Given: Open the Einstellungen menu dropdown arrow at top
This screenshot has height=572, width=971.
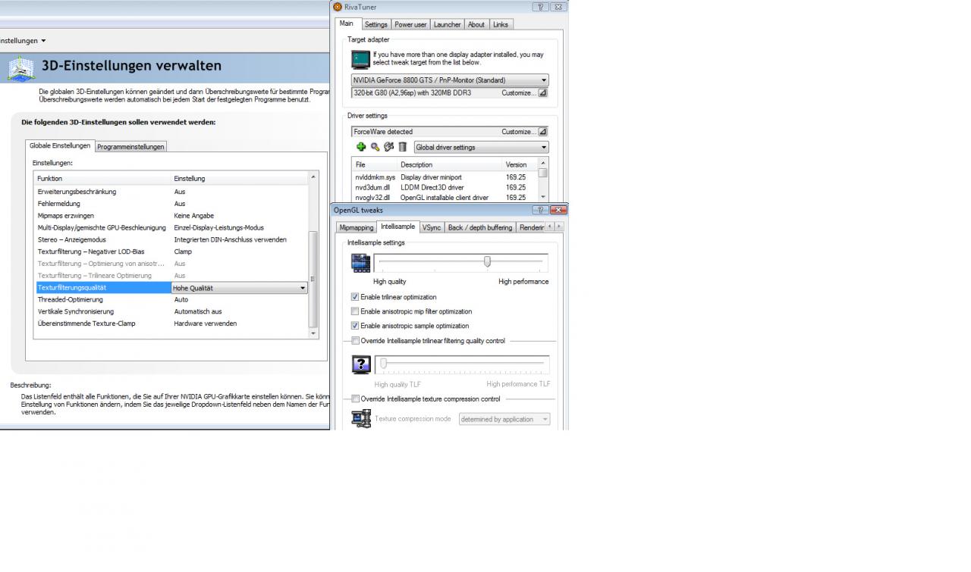Looking at the screenshot, I should [x=43, y=41].
